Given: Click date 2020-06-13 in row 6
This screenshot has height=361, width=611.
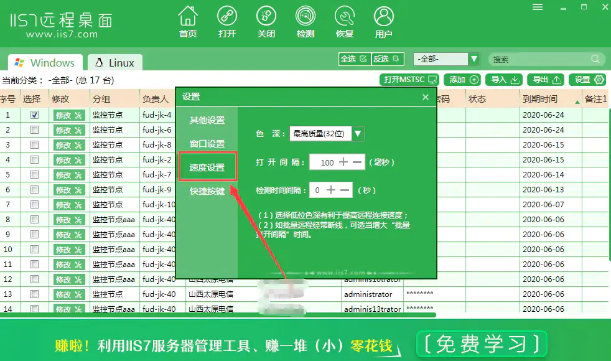Looking at the screenshot, I should pos(543,189).
